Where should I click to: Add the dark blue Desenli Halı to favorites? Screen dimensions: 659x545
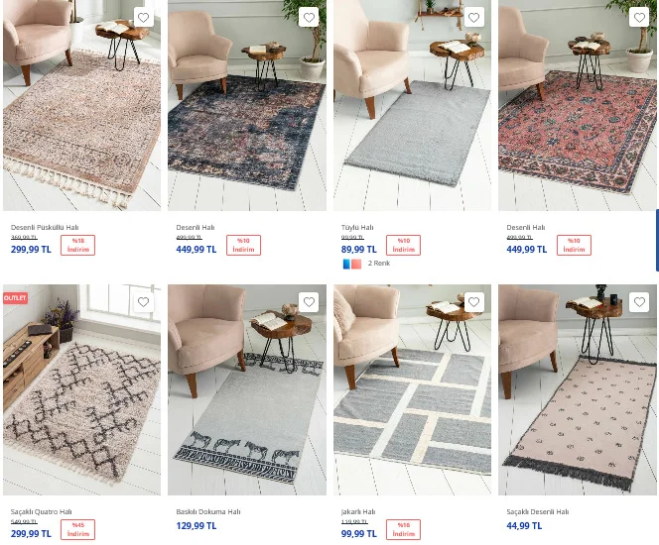[x=309, y=18]
